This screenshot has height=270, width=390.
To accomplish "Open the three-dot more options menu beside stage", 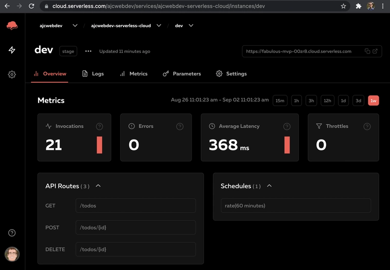I will pyautogui.click(x=88, y=51).
